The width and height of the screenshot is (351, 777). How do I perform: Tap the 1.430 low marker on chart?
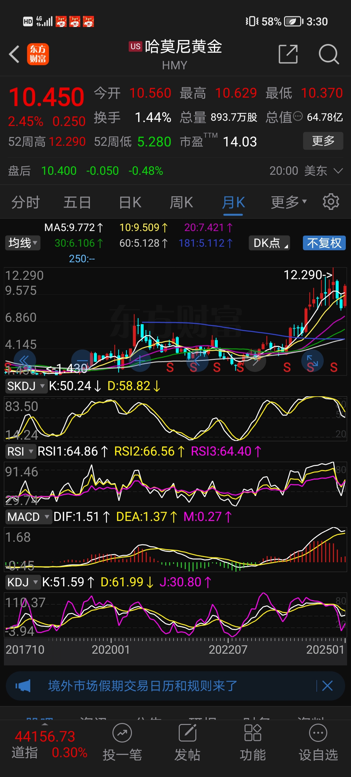[x=67, y=368]
